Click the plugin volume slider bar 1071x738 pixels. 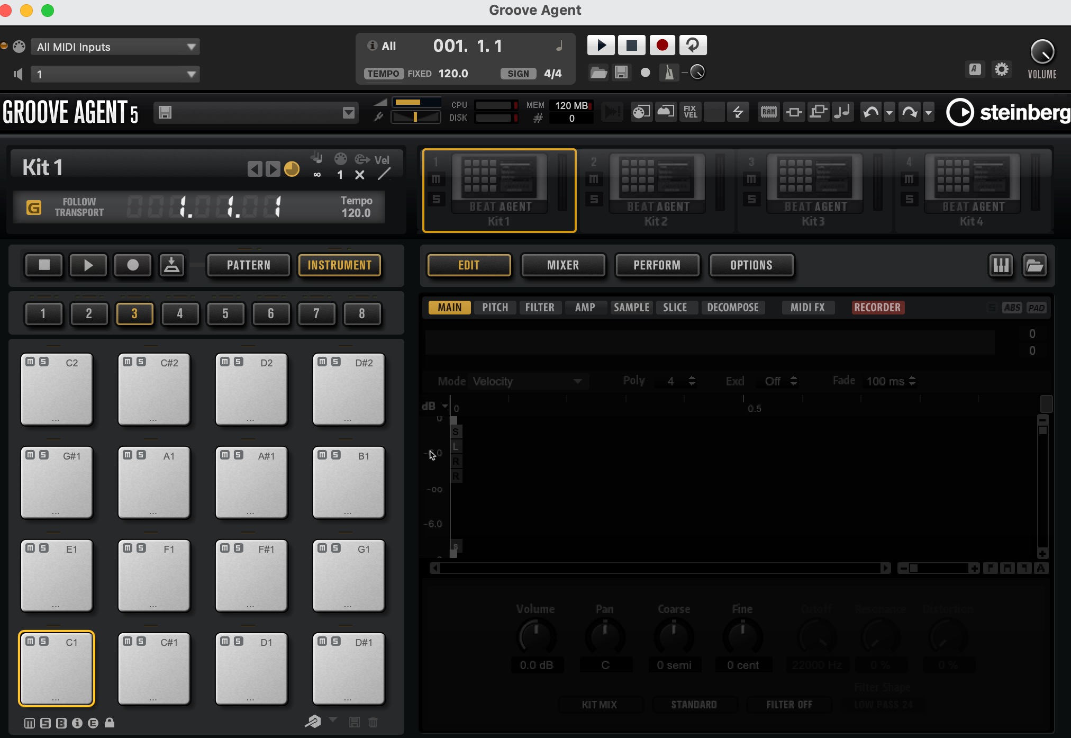pos(416,102)
